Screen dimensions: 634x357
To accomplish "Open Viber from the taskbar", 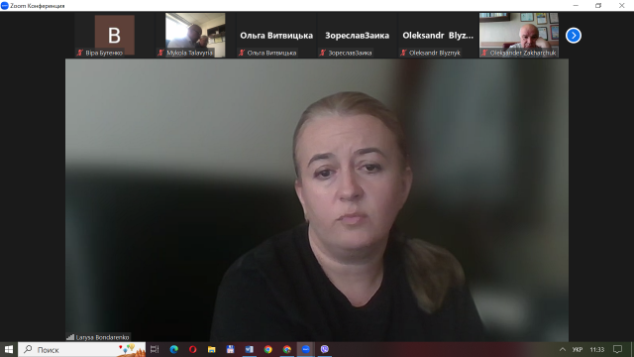I will (324, 349).
